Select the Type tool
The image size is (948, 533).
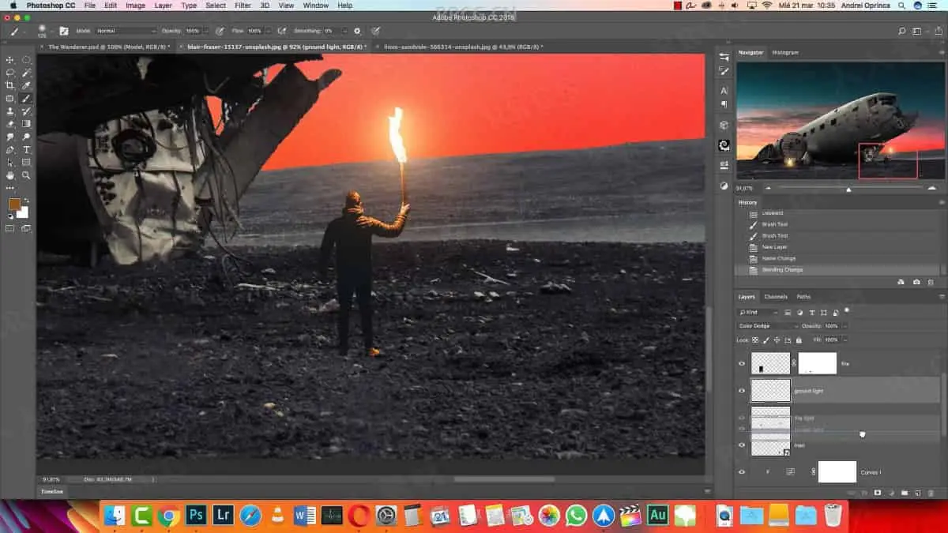26,149
